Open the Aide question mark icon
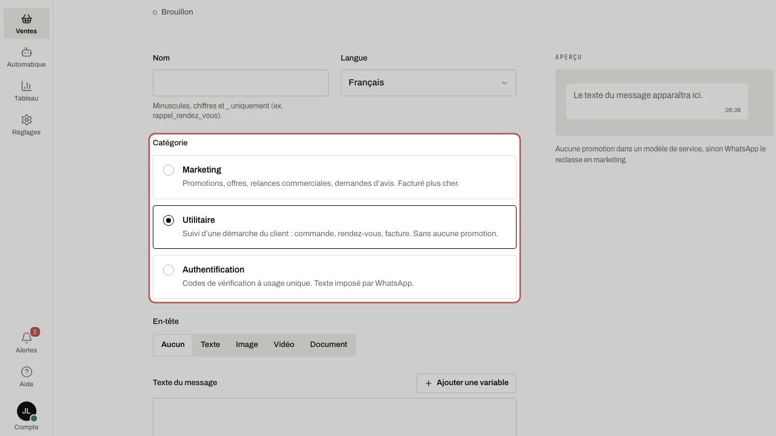This screenshot has width=776, height=436. click(26, 372)
